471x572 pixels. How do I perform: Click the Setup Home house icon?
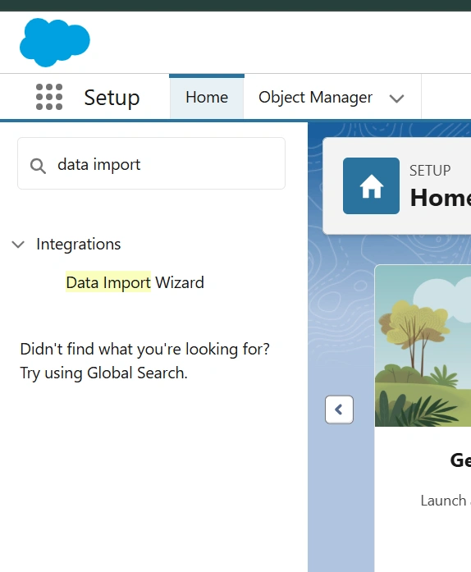(x=371, y=185)
